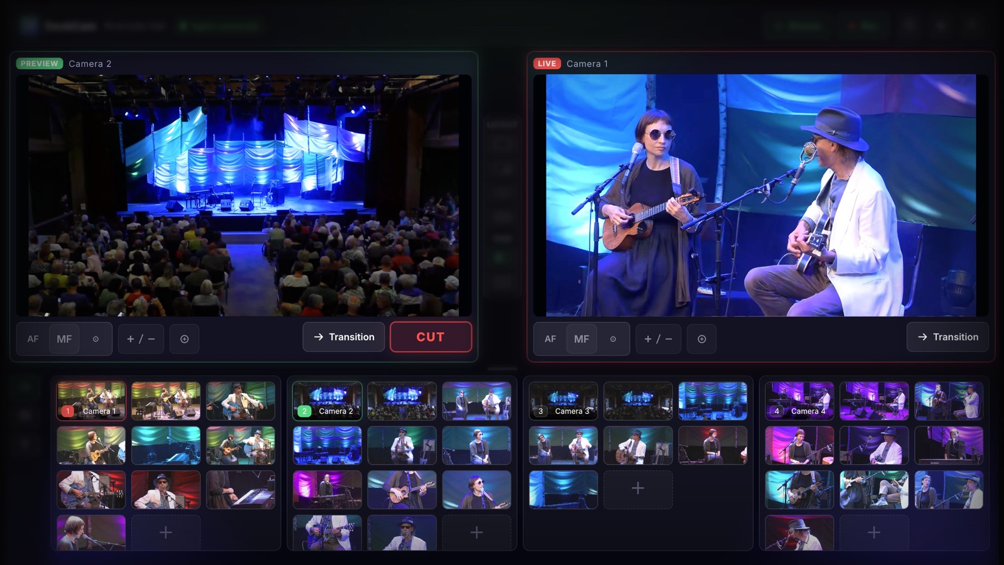Viewport: 1004px width, 565px height.
Task: Click Transition button in the Live panel
Action: click(948, 337)
